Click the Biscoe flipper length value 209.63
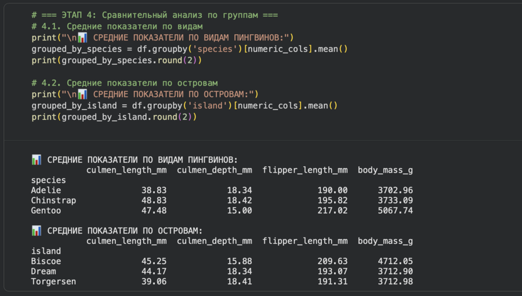This screenshot has height=296, width=522. click(332, 261)
